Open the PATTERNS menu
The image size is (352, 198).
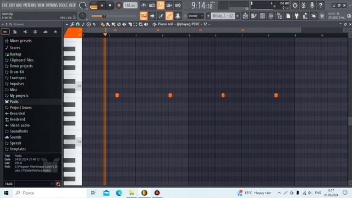[x=30, y=5]
